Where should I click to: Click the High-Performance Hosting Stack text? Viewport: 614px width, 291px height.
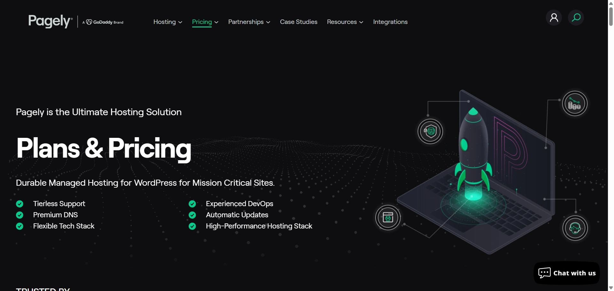[259, 226]
